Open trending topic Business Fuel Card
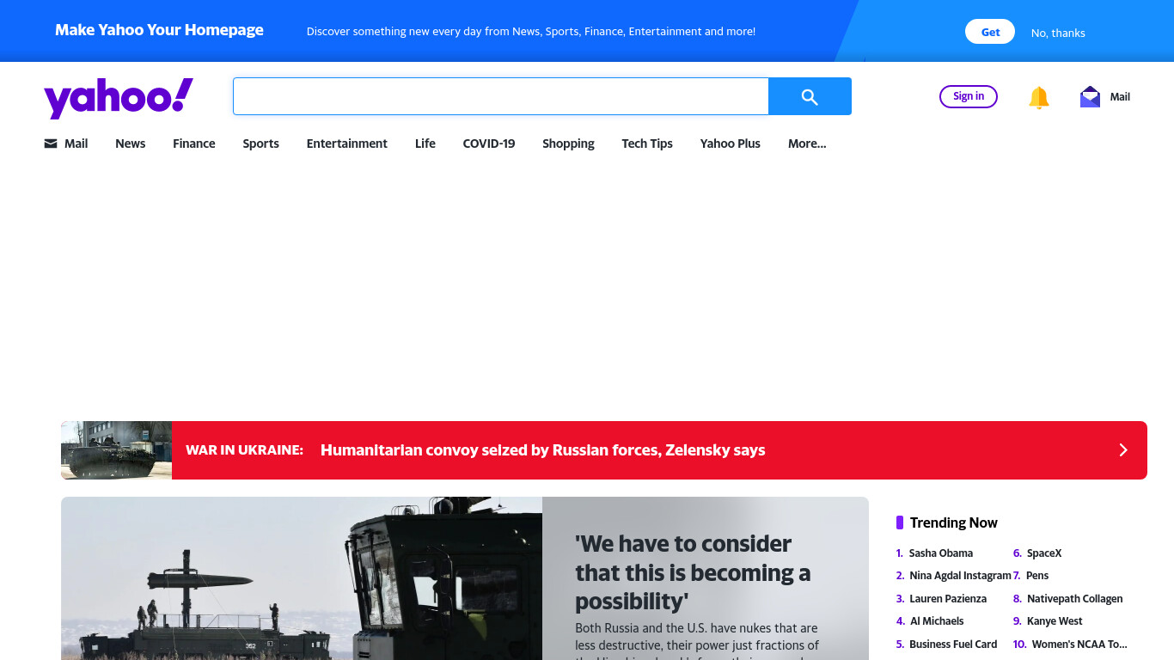 click(x=953, y=645)
